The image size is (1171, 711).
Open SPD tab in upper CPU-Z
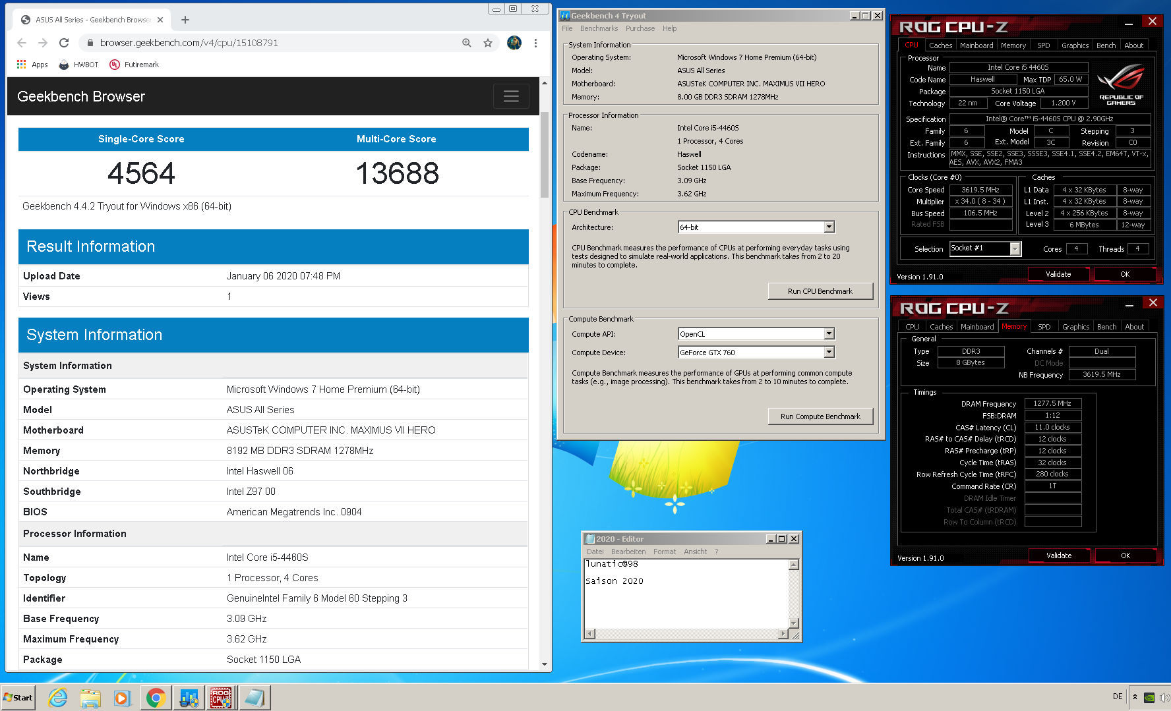(1044, 45)
